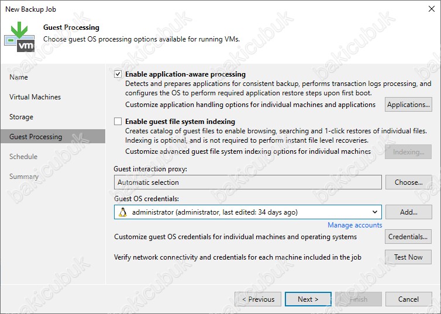Open the Storage step in sidebar
This screenshot has height=314, width=441.
(21, 117)
